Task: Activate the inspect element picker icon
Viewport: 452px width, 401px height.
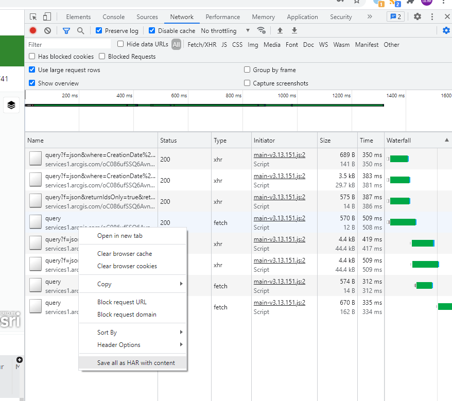Action: (33, 16)
